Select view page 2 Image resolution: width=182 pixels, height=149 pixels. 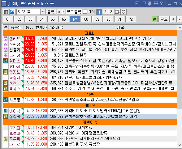105,12
